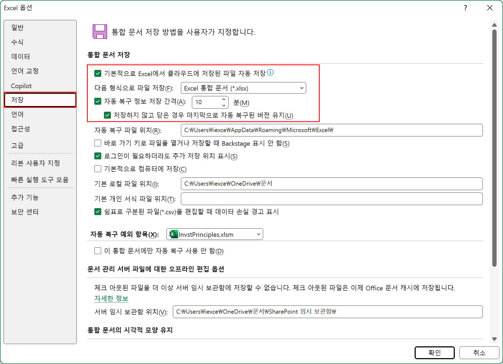This screenshot has width=503, height=364.
Task: Close the Excel 옵션 dialog
Action: tap(490, 8)
